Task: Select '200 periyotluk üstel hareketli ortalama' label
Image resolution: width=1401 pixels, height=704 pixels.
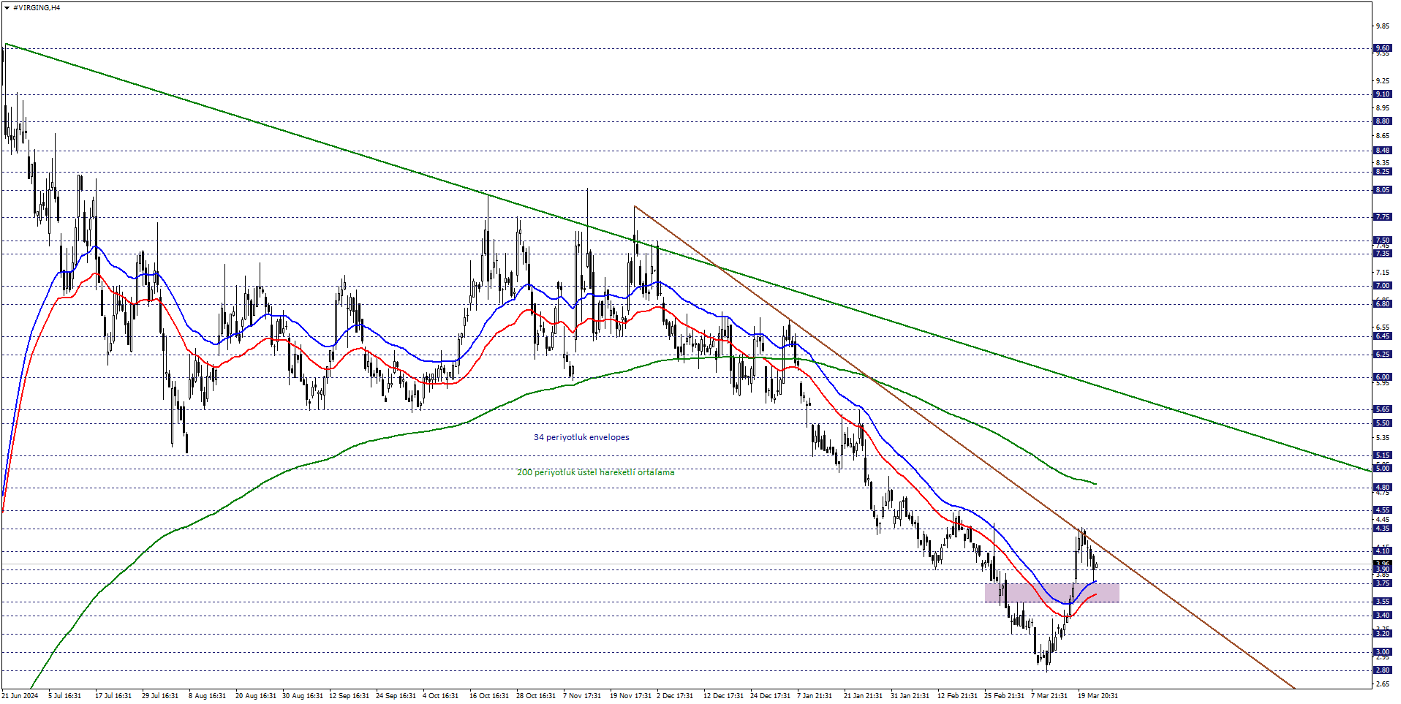Action: [x=596, y=472]
